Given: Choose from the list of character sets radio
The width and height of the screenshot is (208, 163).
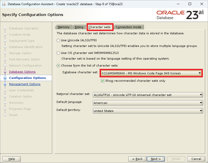Looking at the screenshot, I should pyautogui.click(x=58, y=66).
